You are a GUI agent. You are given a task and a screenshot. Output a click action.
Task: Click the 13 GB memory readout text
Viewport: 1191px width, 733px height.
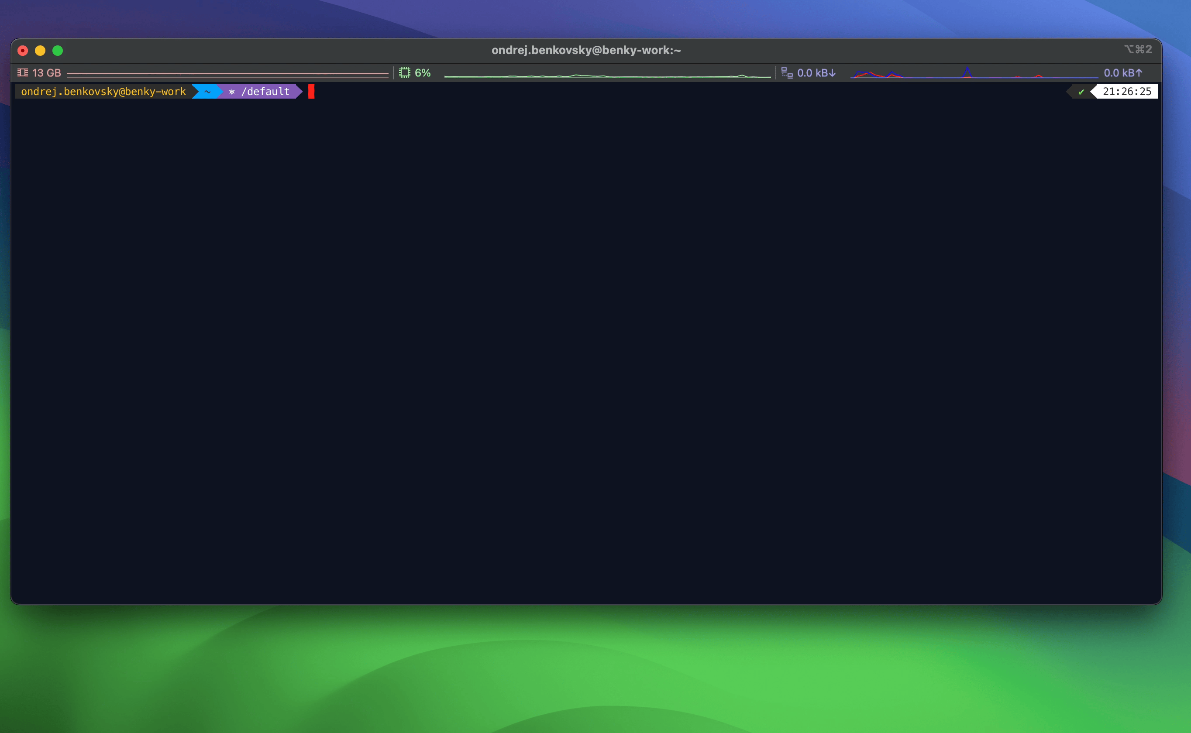(x=47, y=72)
